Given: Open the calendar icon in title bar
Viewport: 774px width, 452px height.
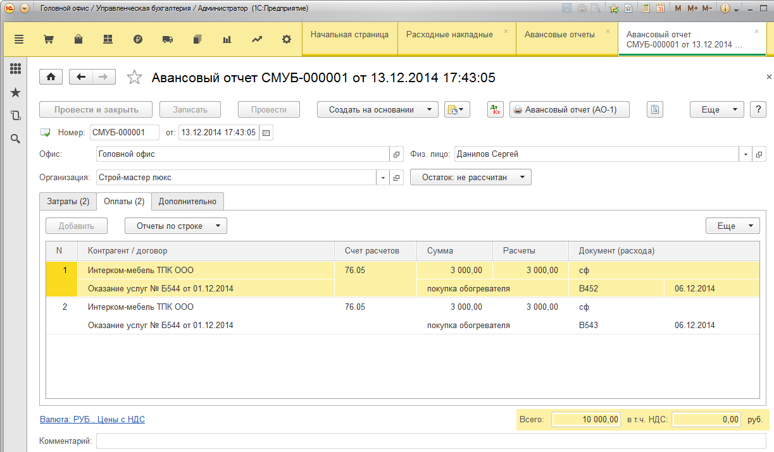Looking at the screenshot, I should pos(660,9).
